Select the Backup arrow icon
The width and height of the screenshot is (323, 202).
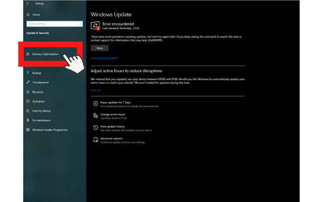(28, 73)
